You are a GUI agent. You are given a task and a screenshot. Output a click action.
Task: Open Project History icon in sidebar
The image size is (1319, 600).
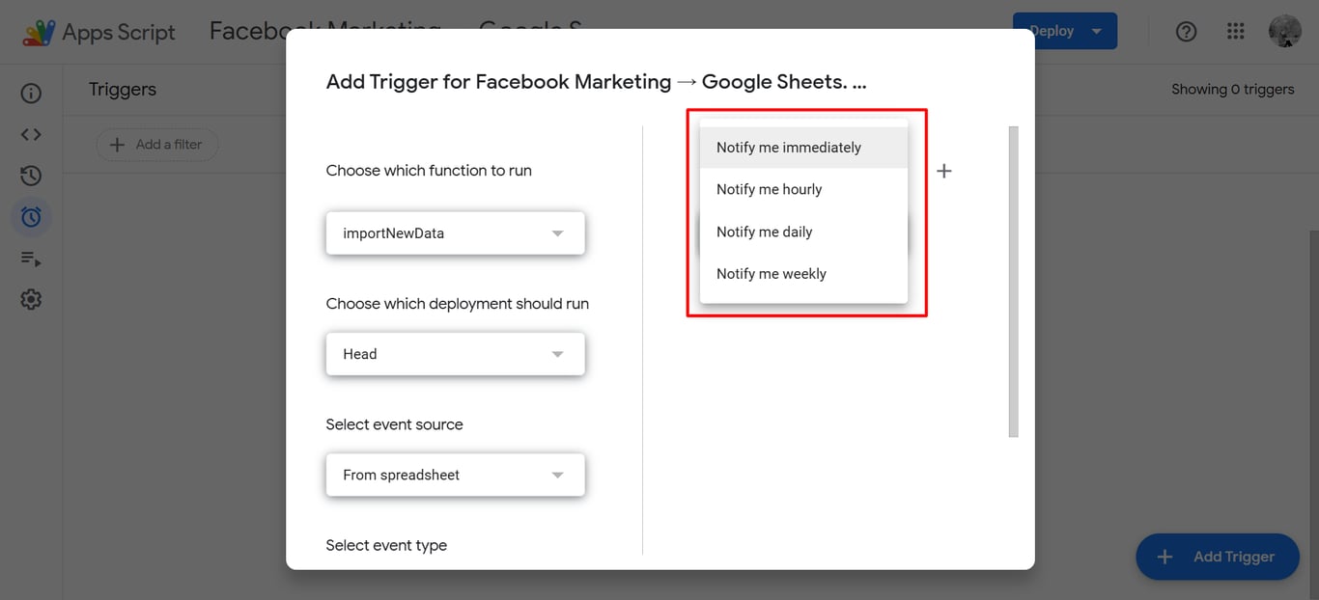tap(31, 176)
